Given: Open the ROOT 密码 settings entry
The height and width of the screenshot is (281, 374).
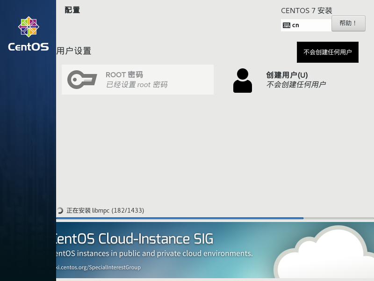Looking at the screenshot, I should click(x=137, y=80).
